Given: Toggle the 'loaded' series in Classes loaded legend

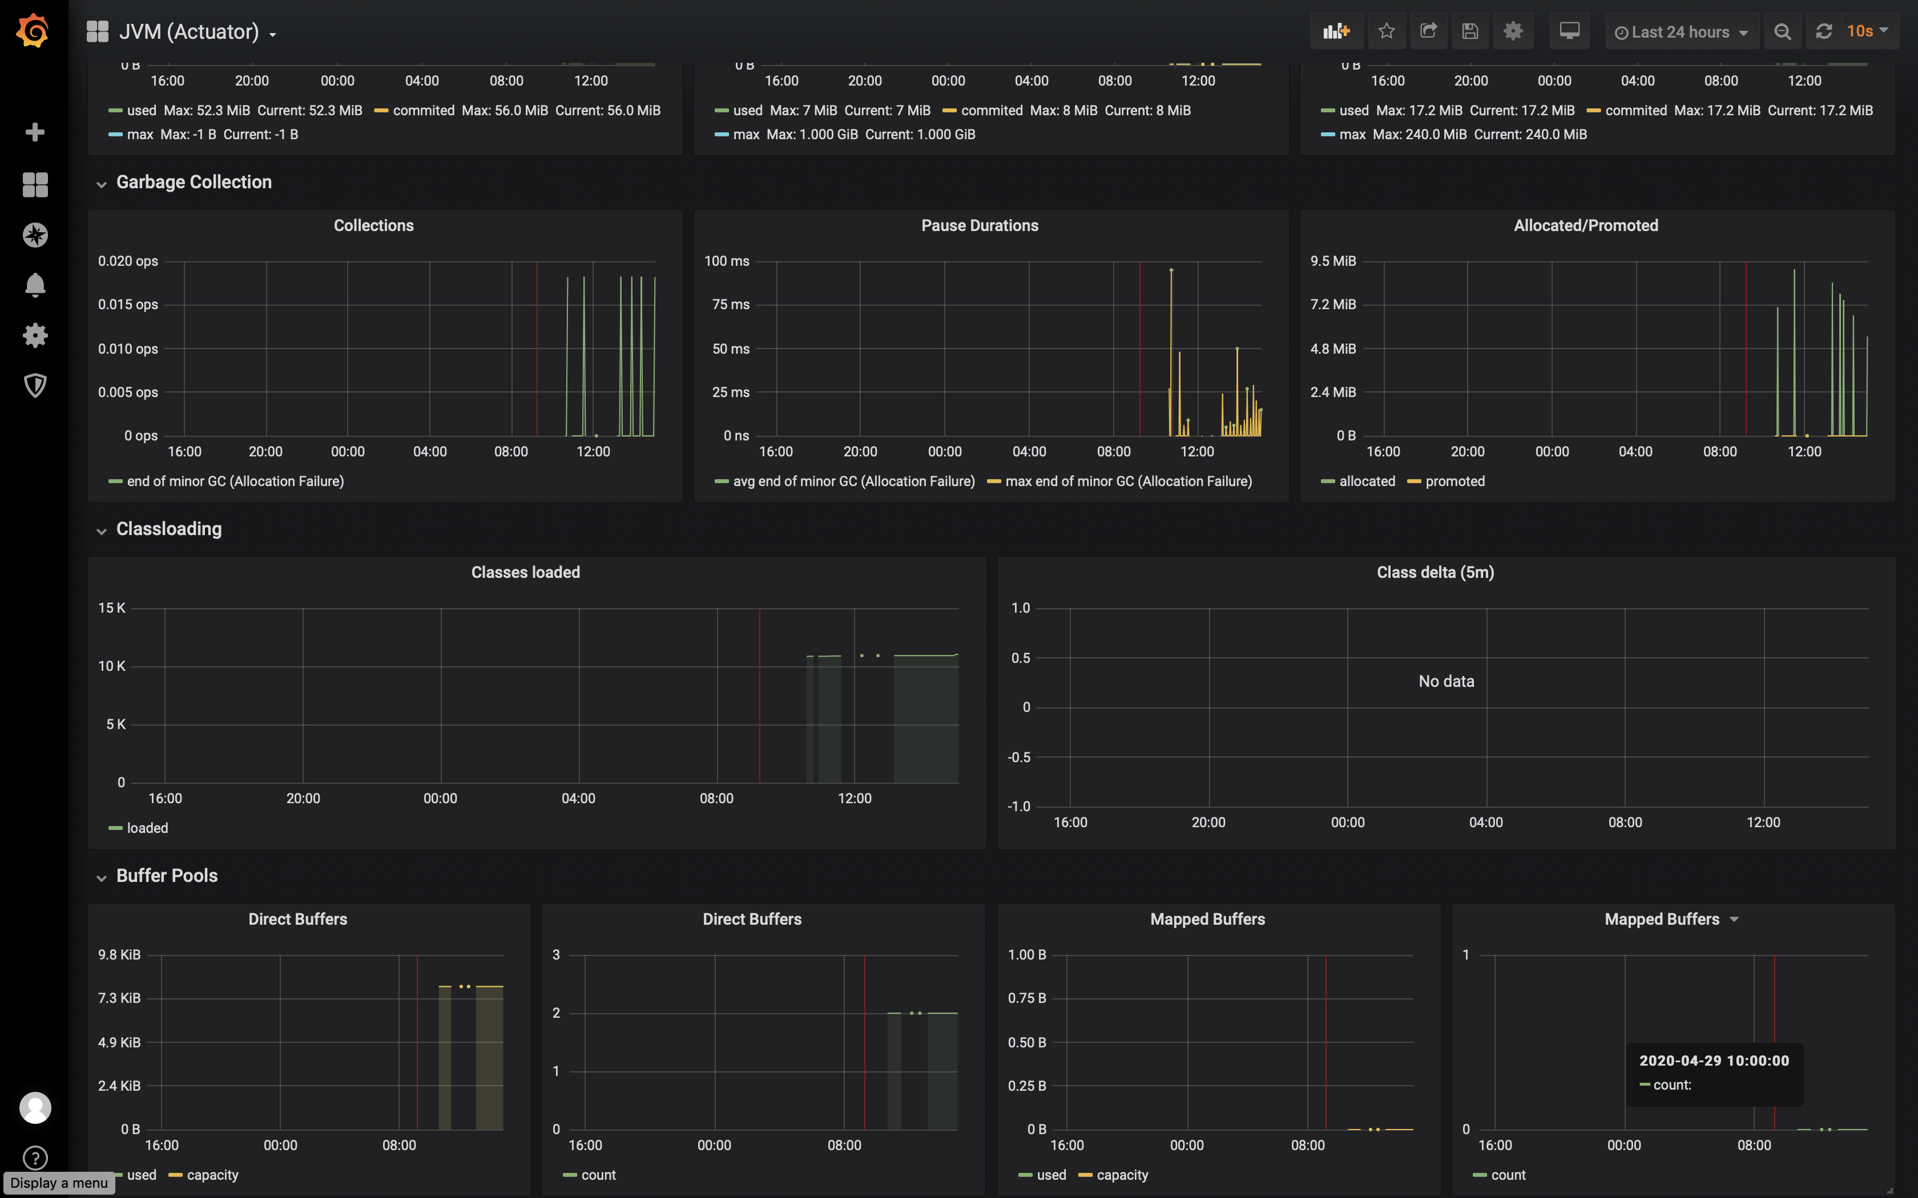Looking at the screenshot, I should 147,828.
